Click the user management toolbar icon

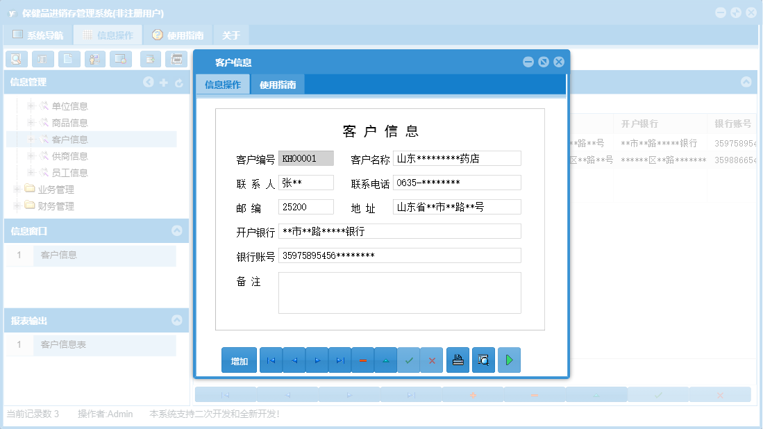tap(93, 59)
